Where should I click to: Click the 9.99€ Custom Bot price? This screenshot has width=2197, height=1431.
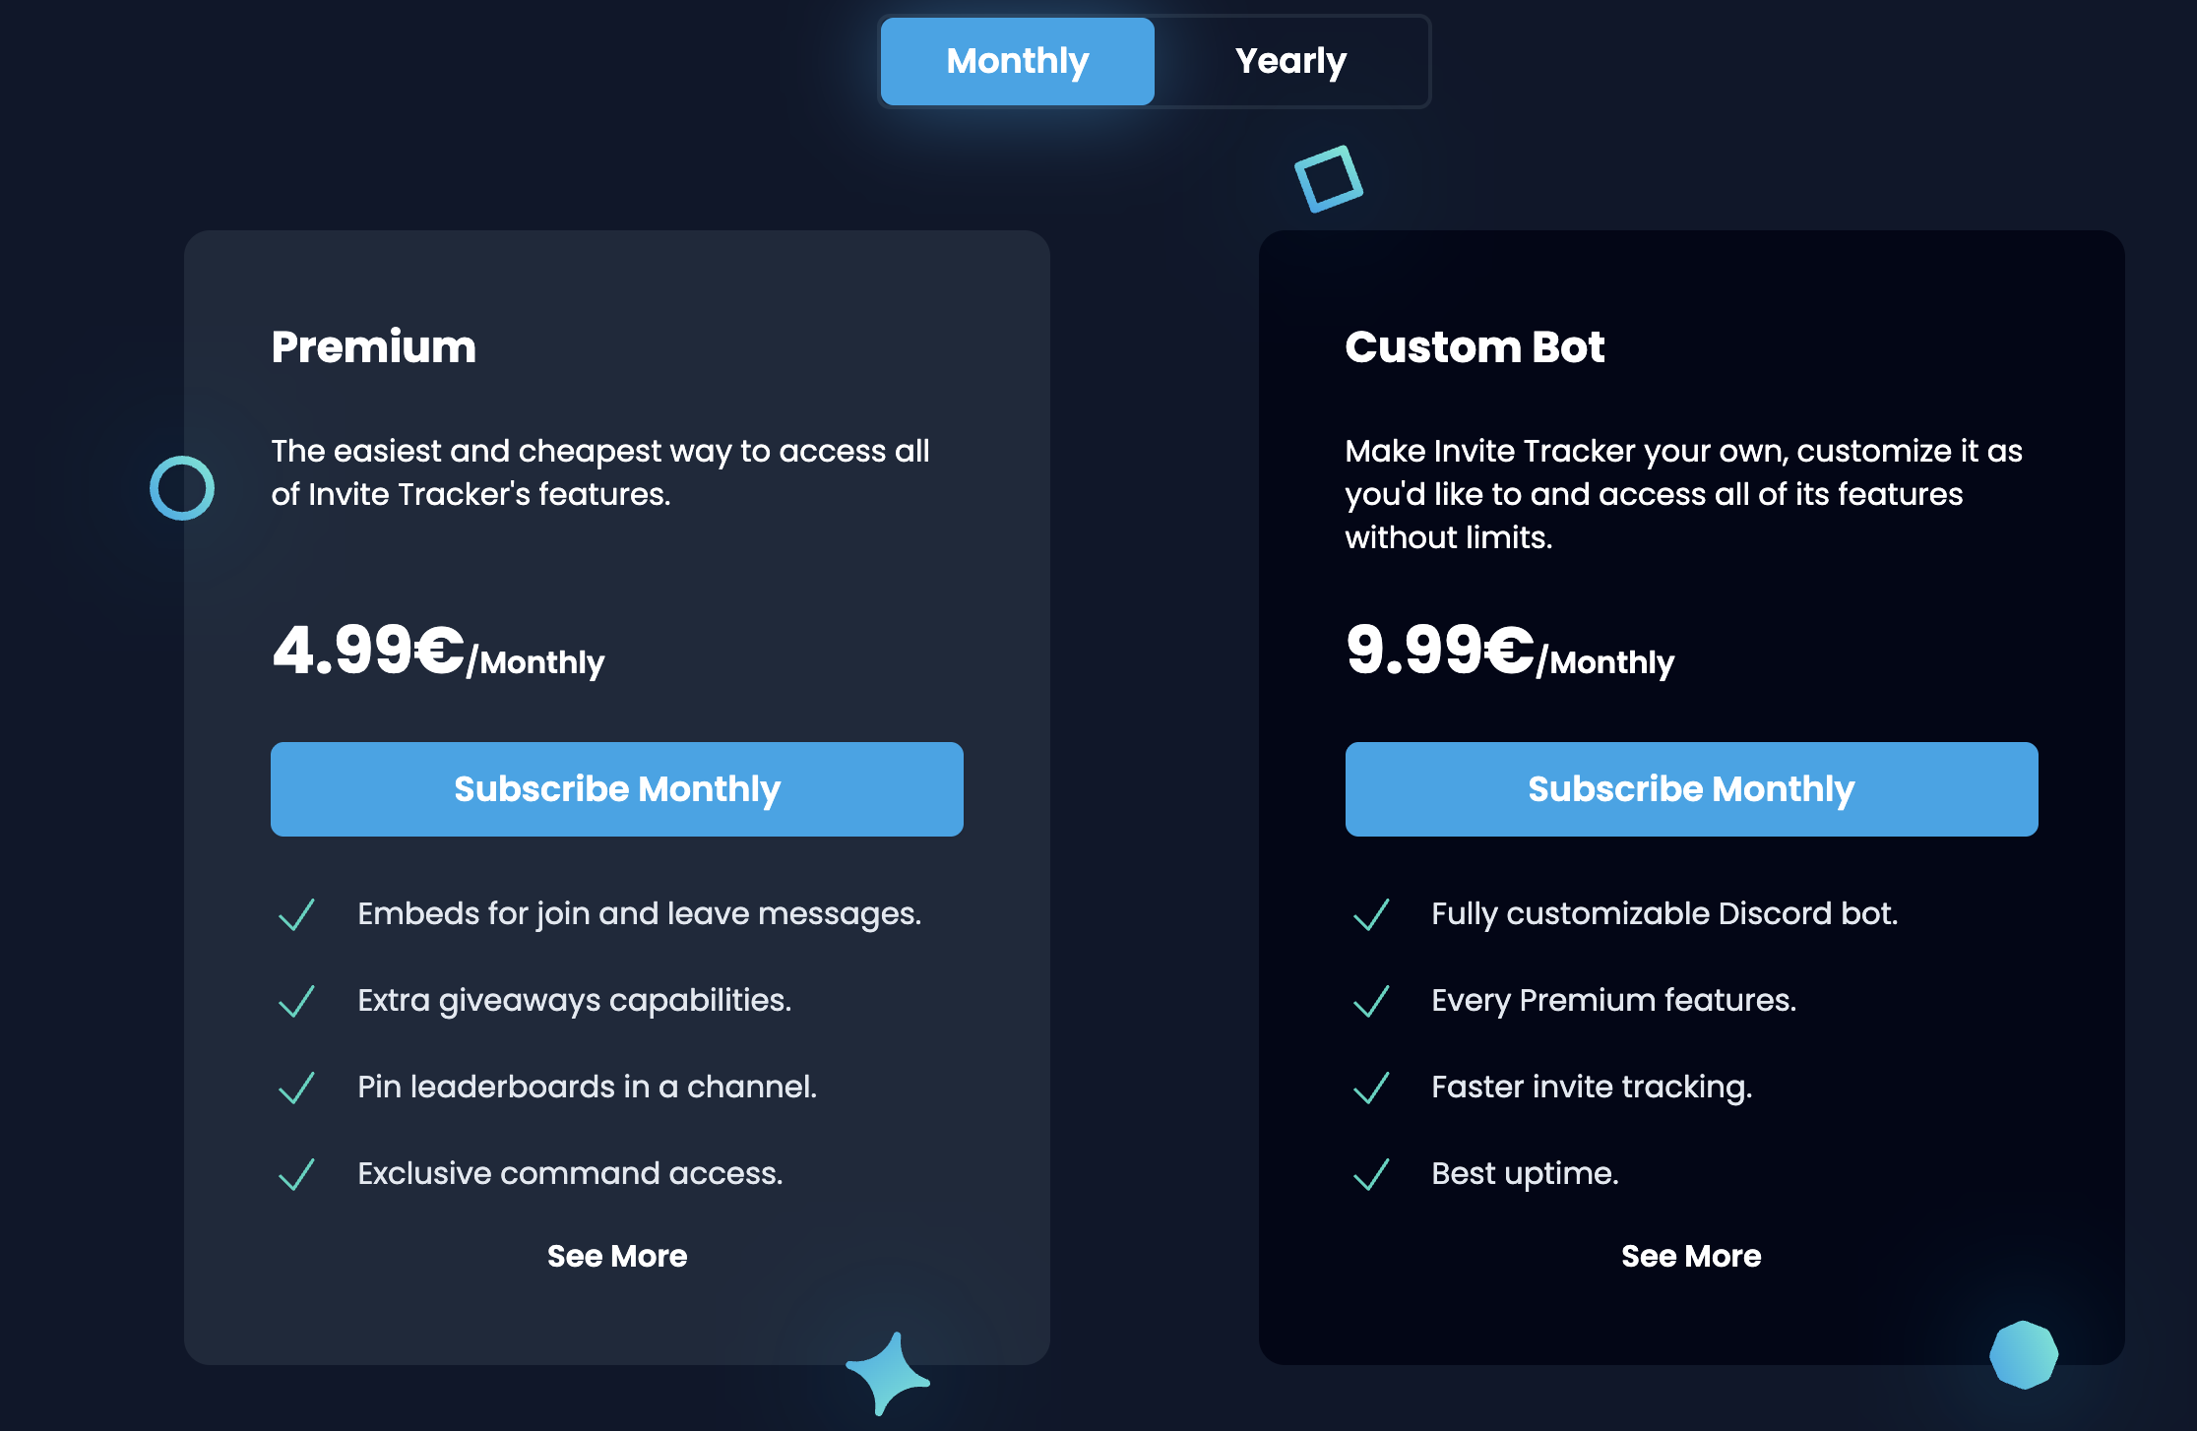[1440, 651]
